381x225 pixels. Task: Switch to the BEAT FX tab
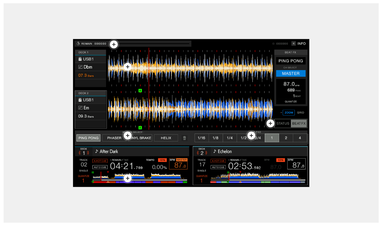(x=299, y=124)
